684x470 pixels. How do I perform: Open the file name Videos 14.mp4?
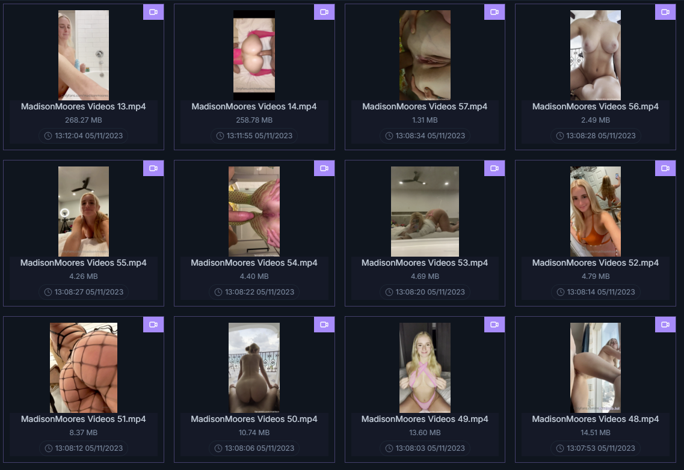254,106
